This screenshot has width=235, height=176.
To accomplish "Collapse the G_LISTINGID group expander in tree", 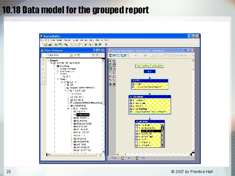I will (x=68, y=109).
